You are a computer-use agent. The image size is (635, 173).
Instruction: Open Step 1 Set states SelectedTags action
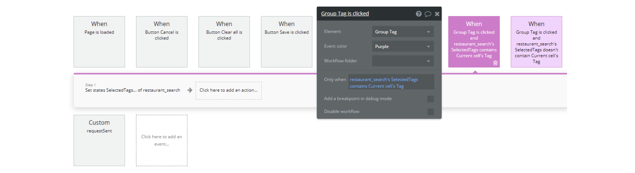click(x=133, y=90)
